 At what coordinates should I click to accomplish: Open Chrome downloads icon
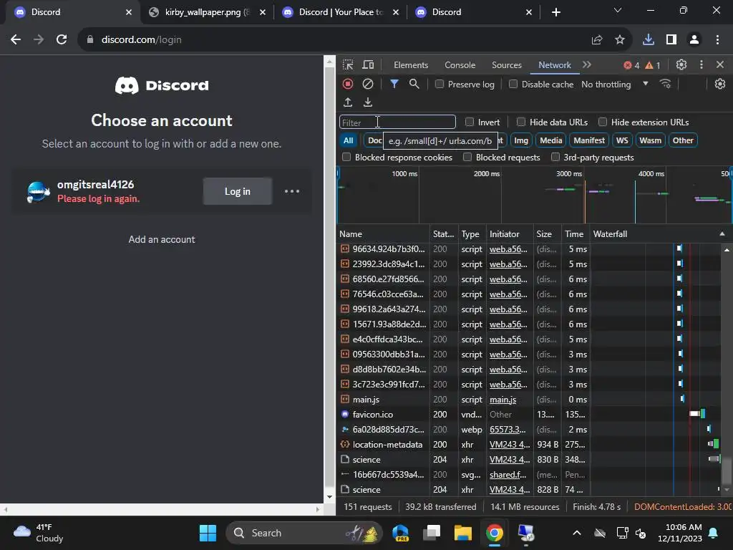pyautogui.click(x=649, y=40)
